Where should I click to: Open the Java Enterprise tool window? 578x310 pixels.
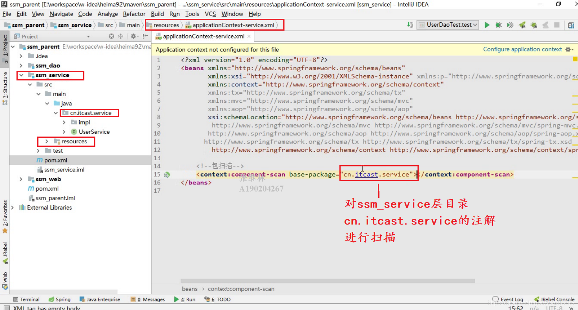coord(100,299)
